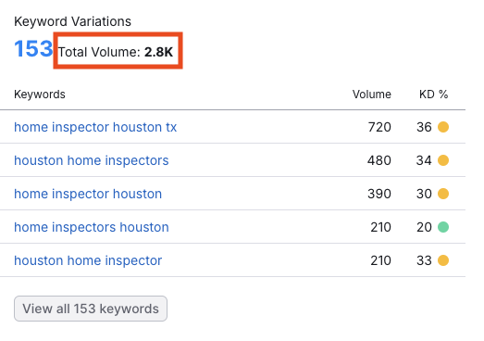Open keyword 'home inspectors houston'
The width and height of the screenshot is (484, 341).
(92, 227)
